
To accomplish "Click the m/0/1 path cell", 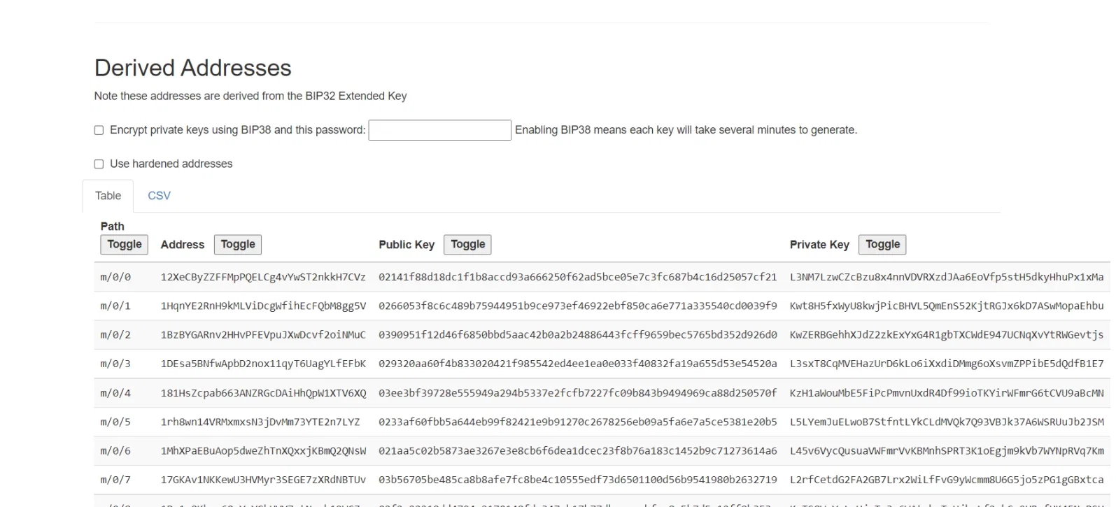I will (x=115, y=306).
